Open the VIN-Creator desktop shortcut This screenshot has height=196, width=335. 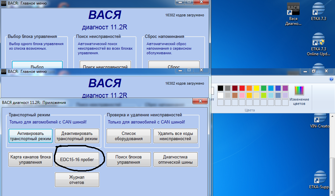pyautogui.click(x=320, y=121)
